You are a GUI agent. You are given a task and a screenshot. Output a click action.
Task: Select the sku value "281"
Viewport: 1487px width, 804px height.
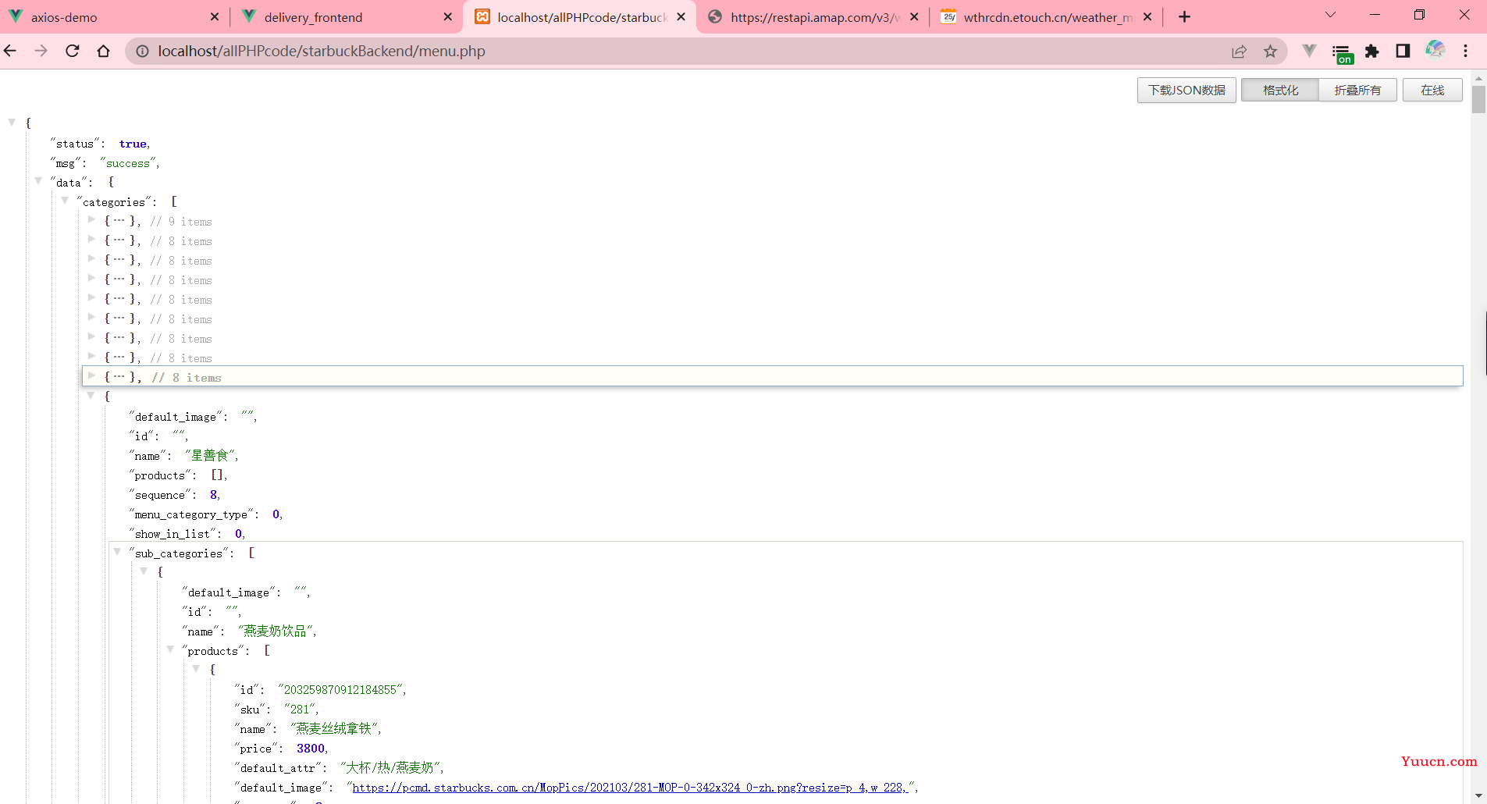(300, 710)
